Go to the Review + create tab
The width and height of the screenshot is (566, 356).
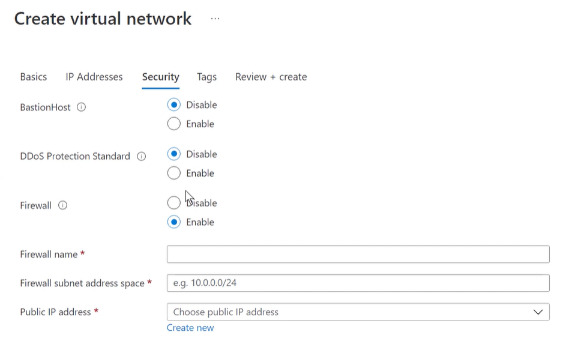pyautogui.click(x=271, y=77)
